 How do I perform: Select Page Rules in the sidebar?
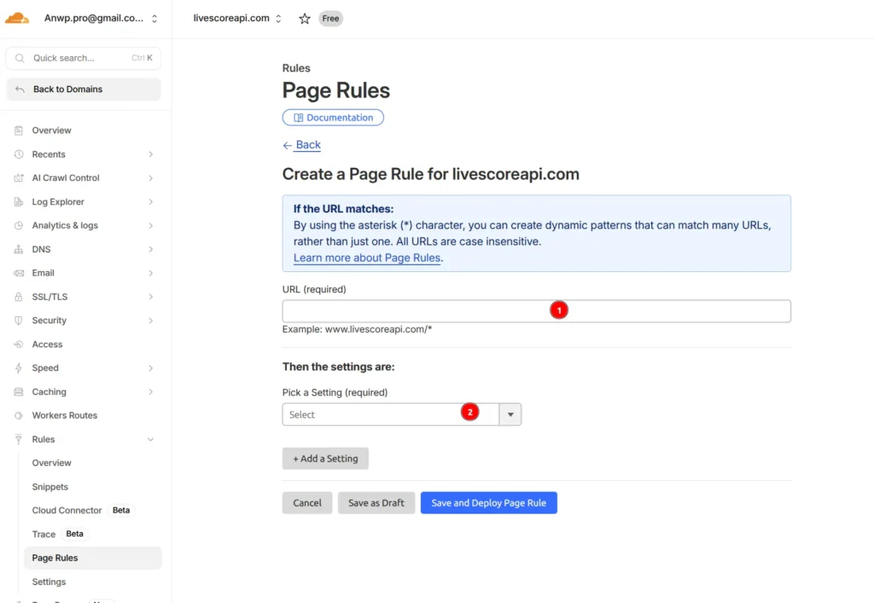click(x=92, y=558)
